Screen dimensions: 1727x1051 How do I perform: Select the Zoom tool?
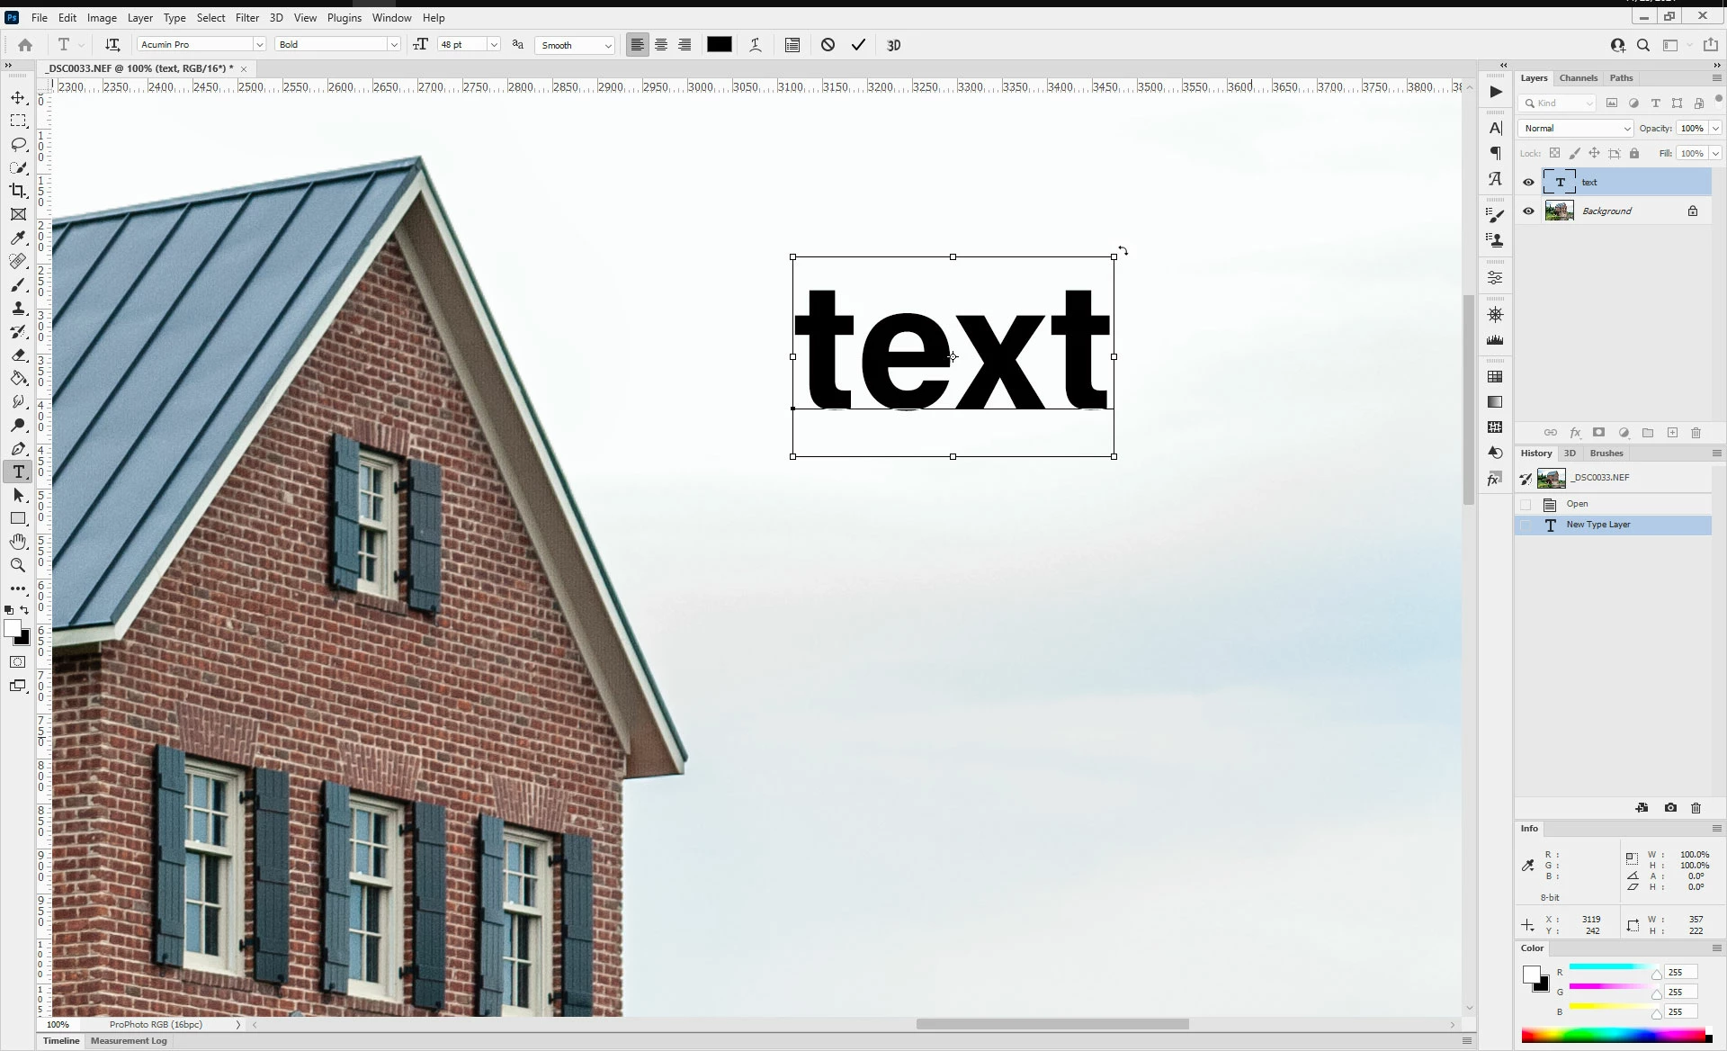[18, 565]
